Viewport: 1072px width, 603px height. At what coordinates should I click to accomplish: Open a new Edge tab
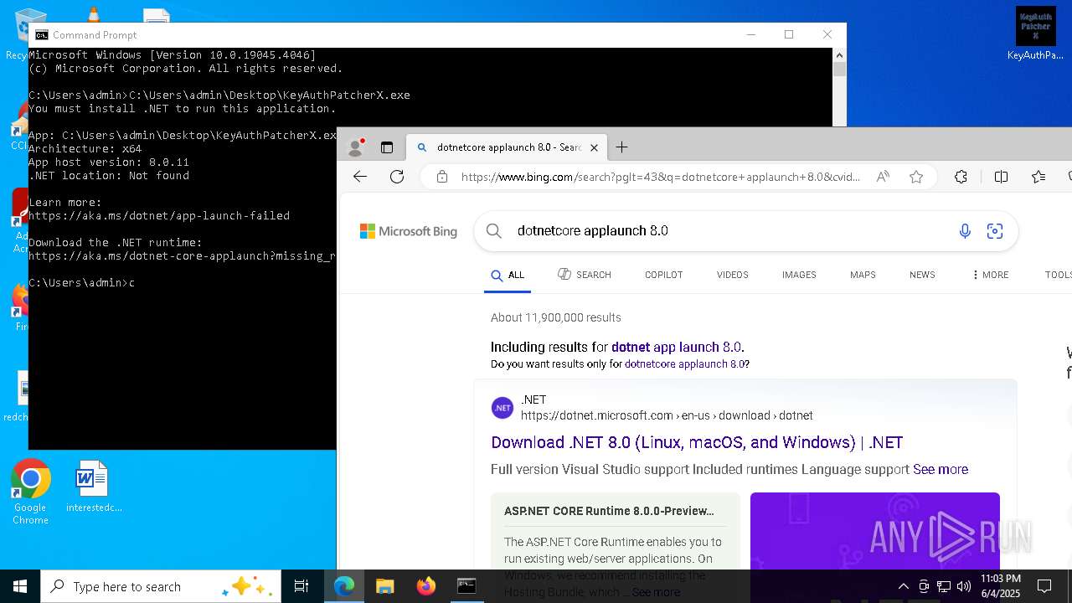pos(621,147)
